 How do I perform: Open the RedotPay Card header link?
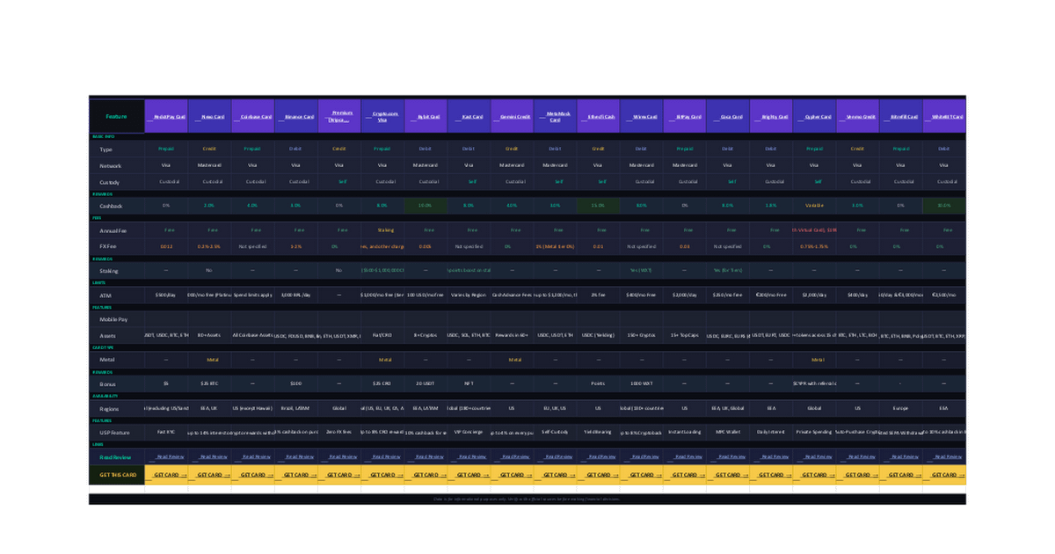(x=169, y=116)
